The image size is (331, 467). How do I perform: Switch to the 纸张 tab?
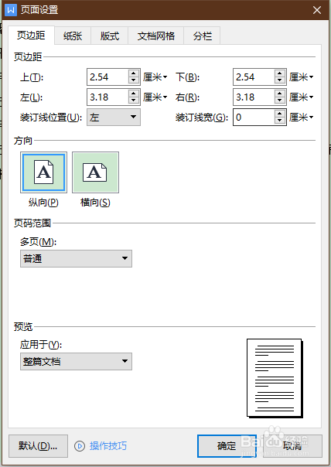73,36
